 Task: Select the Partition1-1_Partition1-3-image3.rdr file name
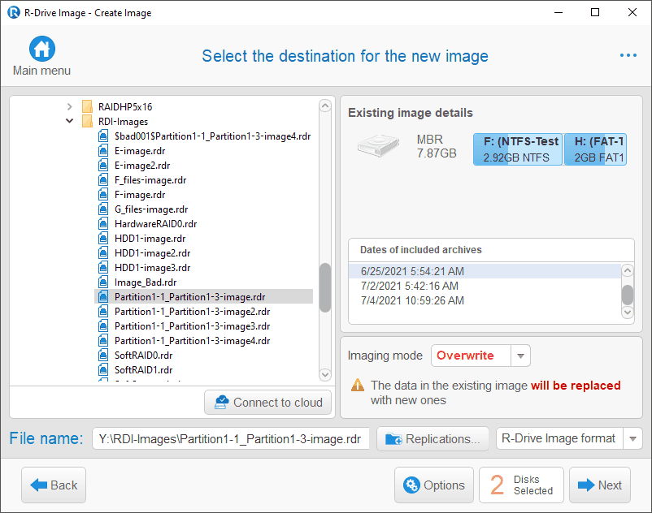tap(192, 325)
